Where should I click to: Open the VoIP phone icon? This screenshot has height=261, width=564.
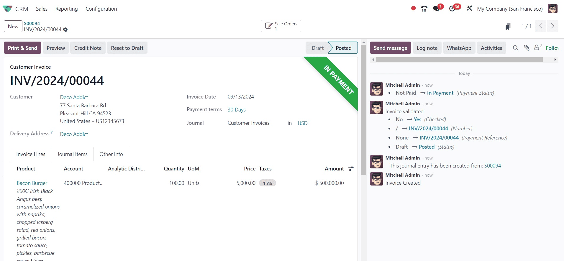424,9
